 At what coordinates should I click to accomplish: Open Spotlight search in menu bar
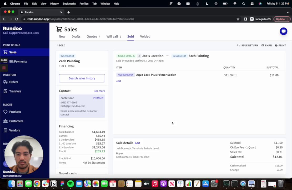click(243, 3)
